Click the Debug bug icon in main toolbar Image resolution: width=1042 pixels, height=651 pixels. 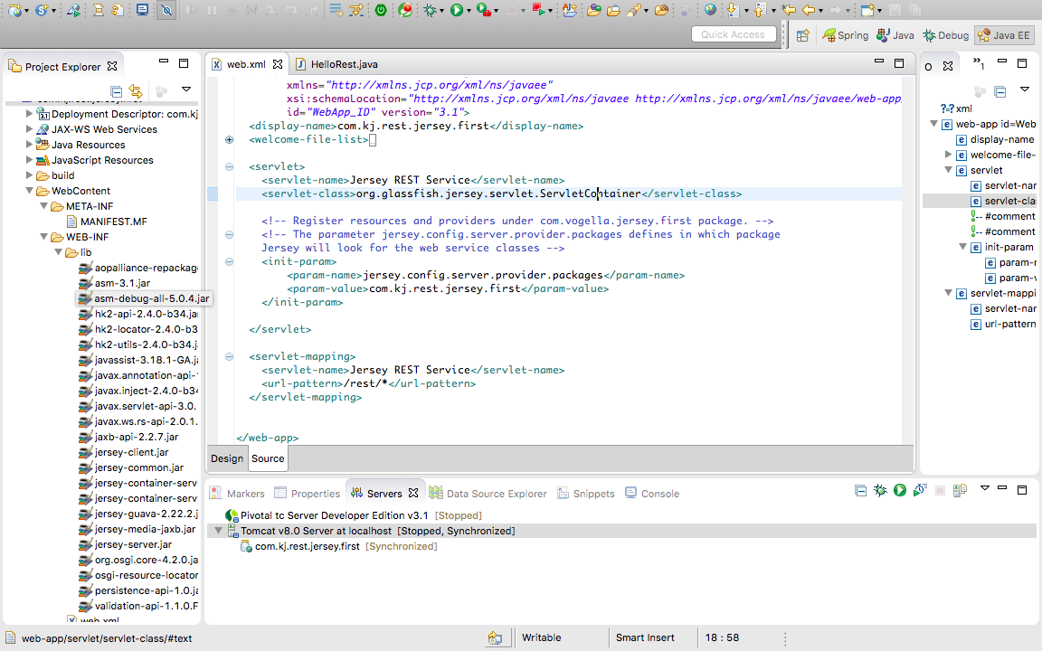pos(431,11)
